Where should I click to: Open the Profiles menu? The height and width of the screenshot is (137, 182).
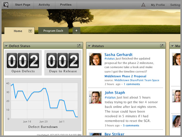pyautogui.click(x=66, y=5)
